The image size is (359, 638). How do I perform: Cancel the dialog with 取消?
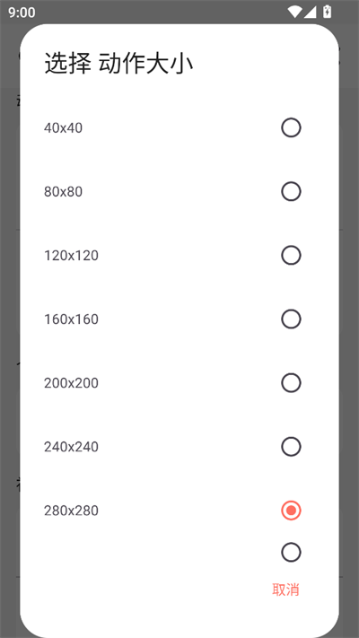(285, 590)
